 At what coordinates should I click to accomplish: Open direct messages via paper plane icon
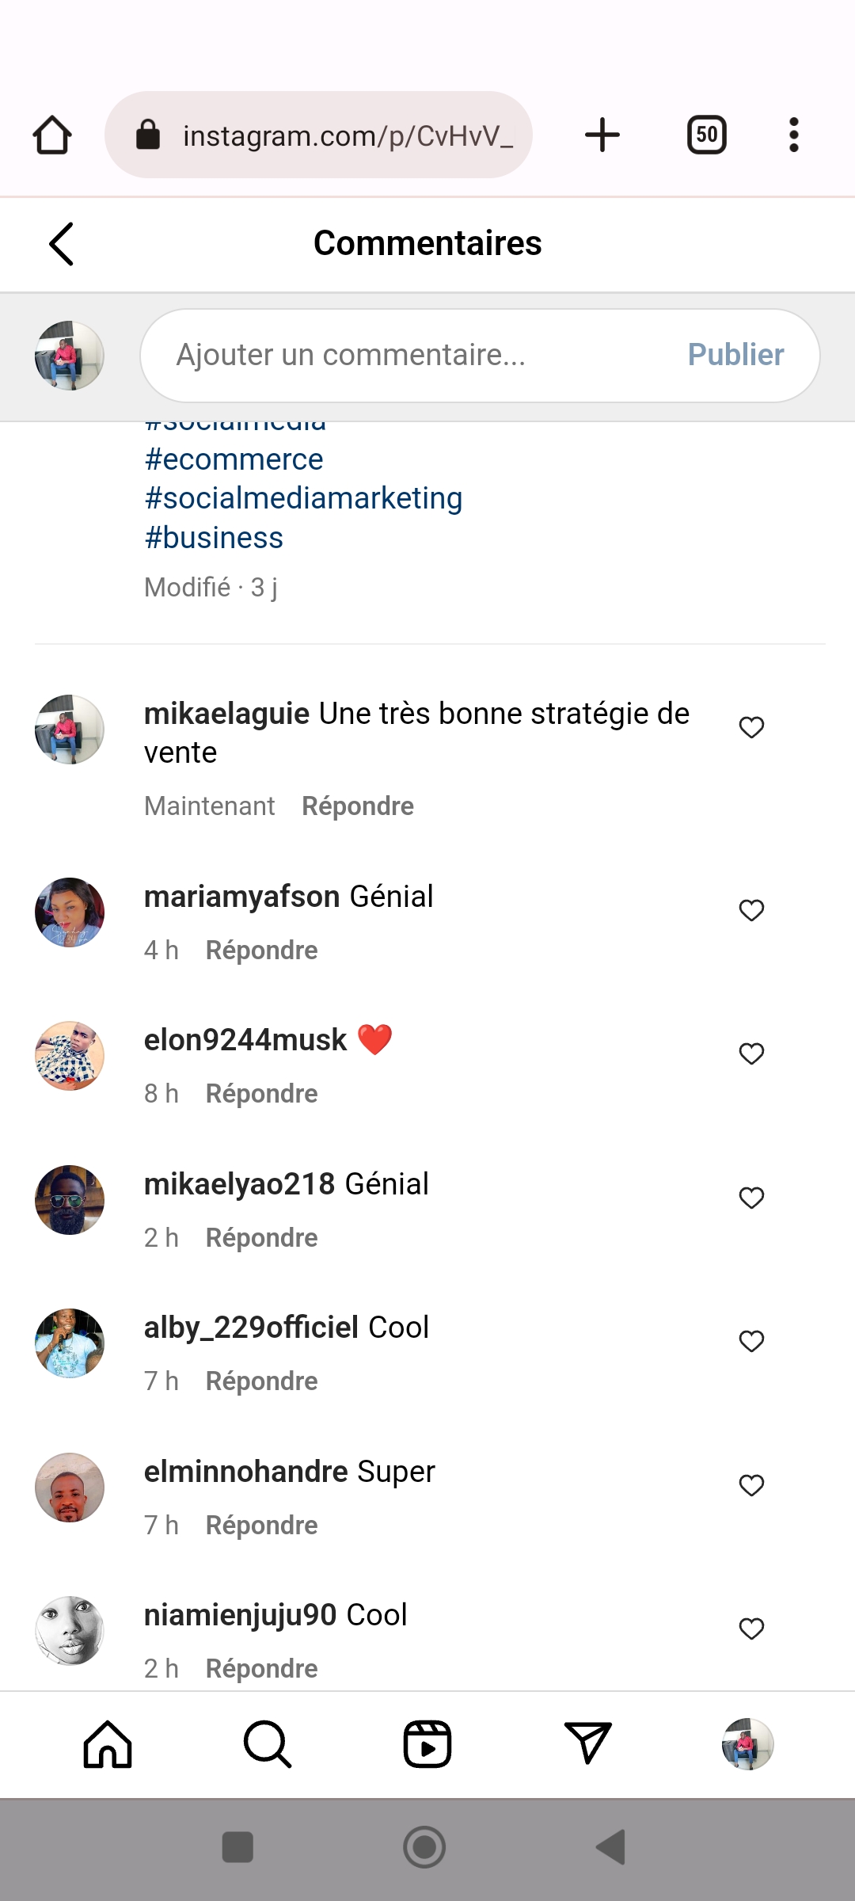[x=587, y=1744]
